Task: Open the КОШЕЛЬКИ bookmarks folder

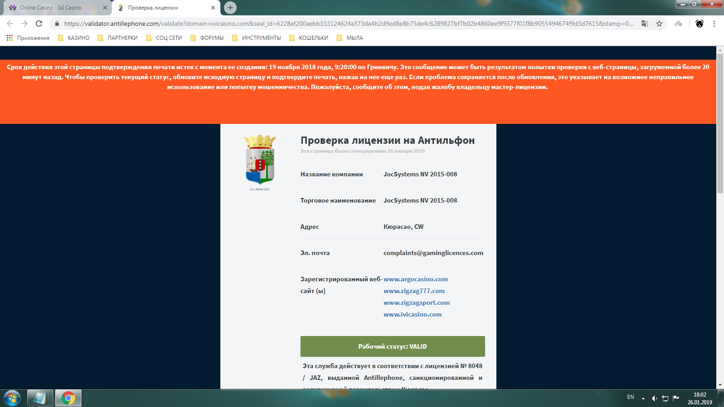Action: point(309,38)
